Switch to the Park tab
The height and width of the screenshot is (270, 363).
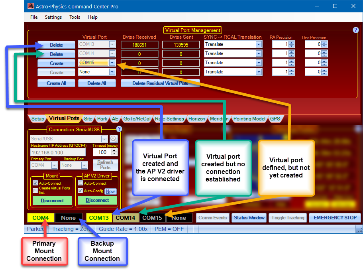[102, 119]
